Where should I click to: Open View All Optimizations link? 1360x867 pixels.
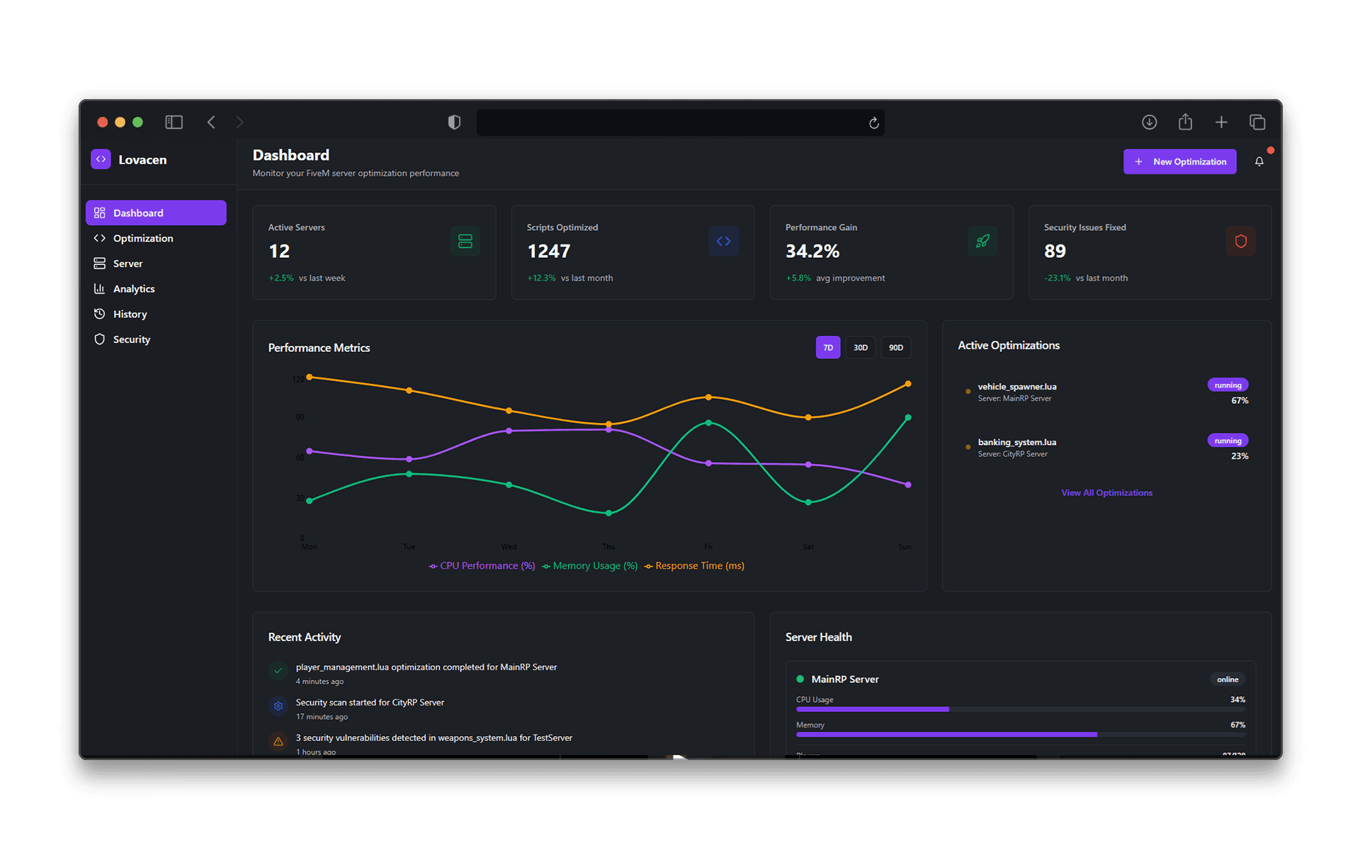point(1106,493)
